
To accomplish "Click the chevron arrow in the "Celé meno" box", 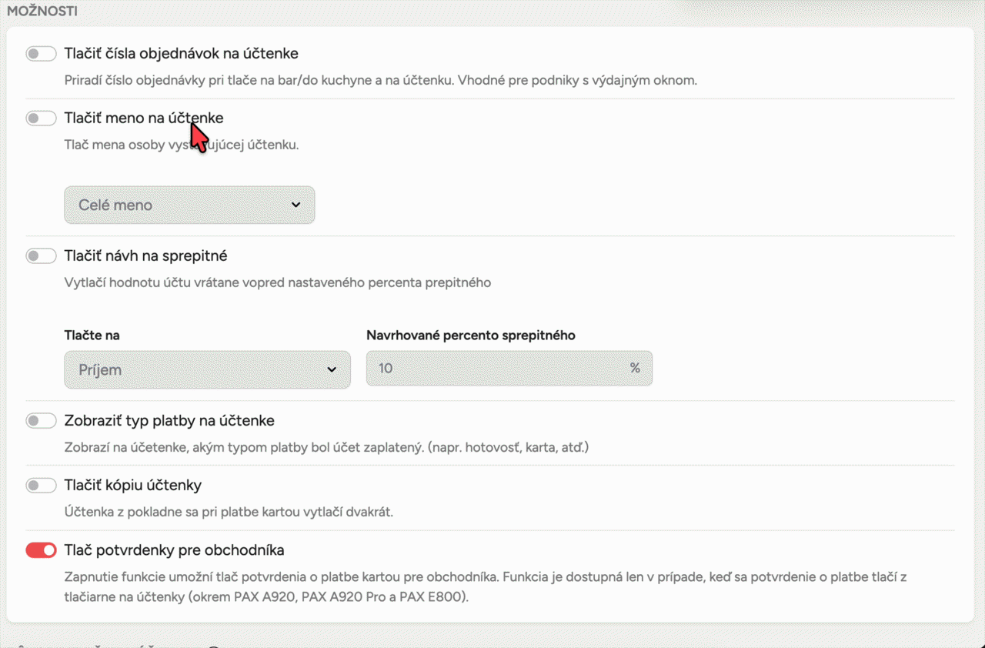I will (x=296, y=205).
